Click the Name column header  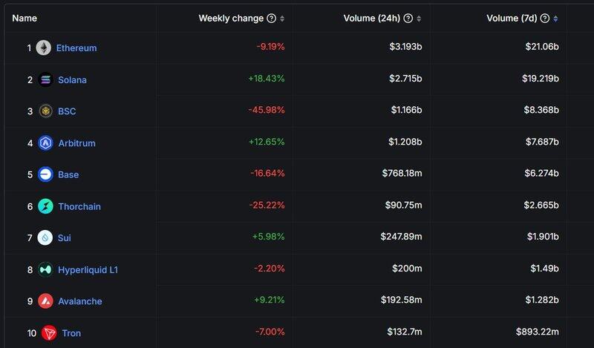25,19
